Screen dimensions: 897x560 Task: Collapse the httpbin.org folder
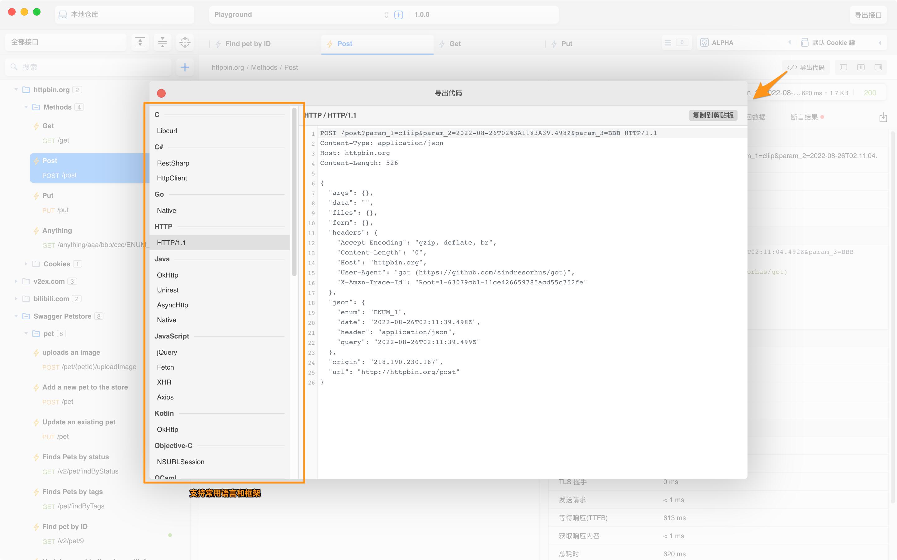coord(16,90)
